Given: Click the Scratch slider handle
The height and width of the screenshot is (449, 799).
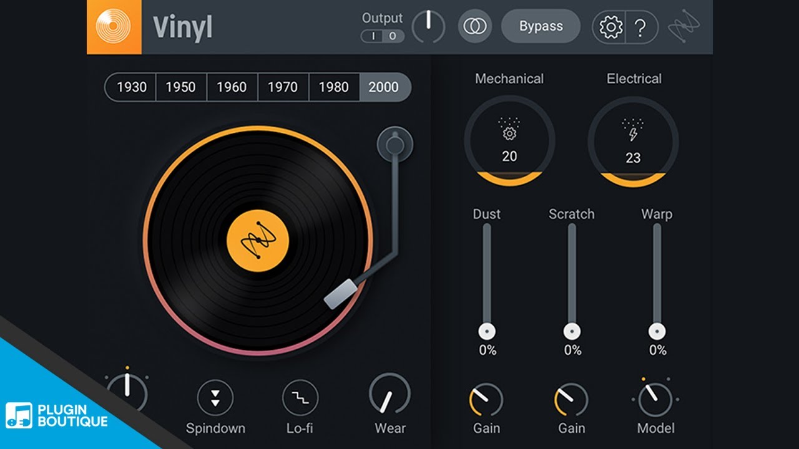Looking at the screenshot, I should [572, 331].
